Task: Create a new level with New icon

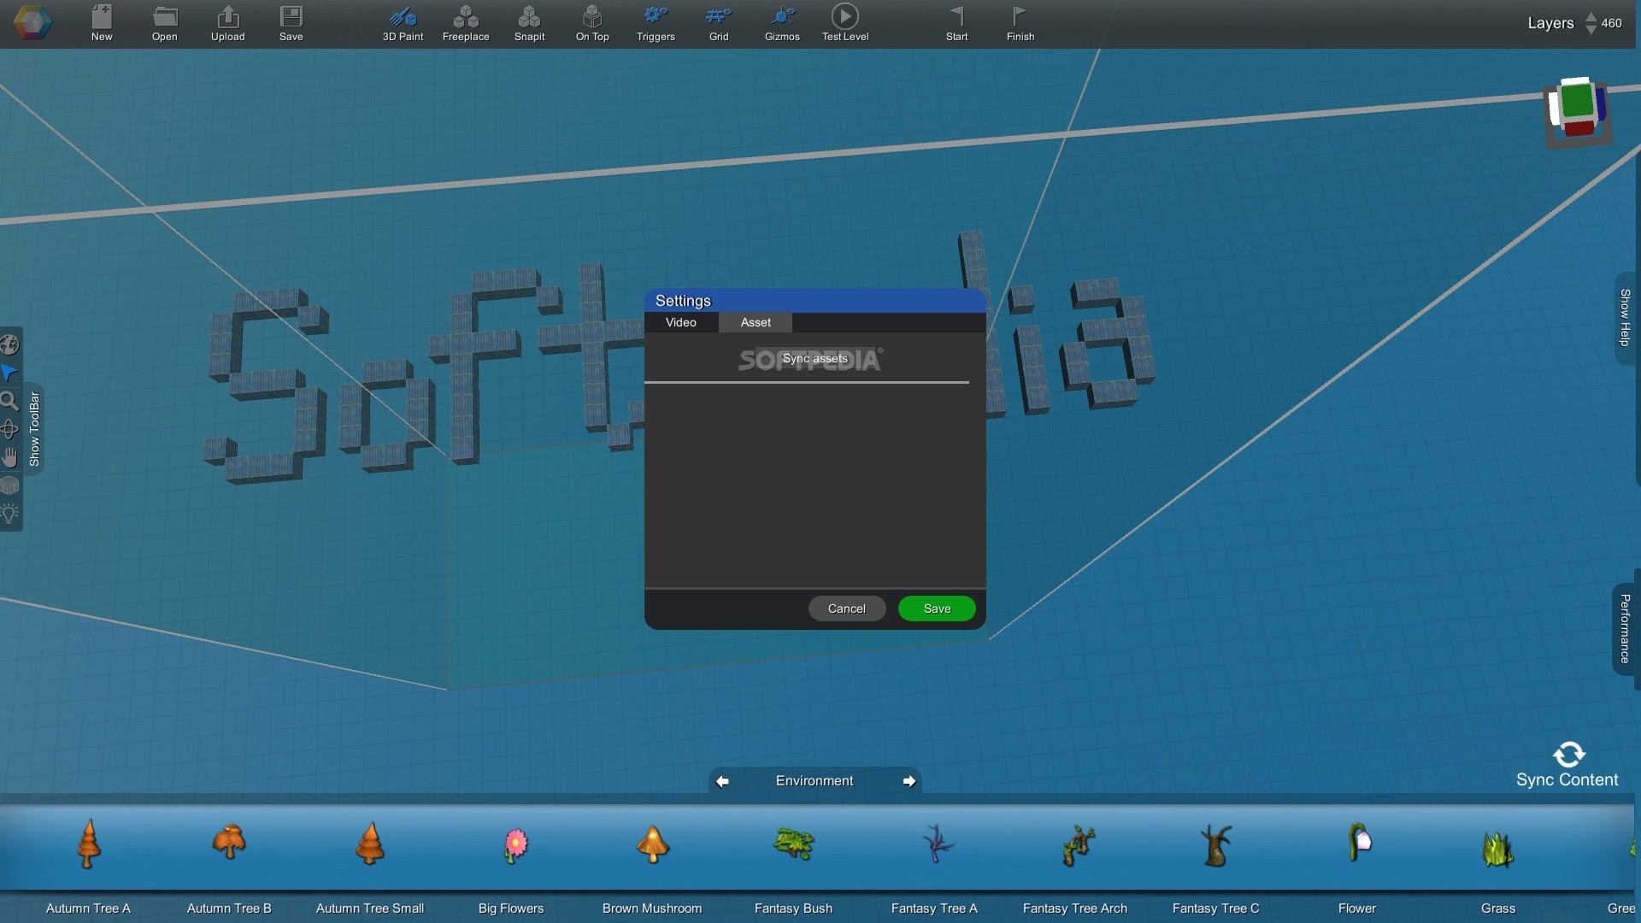Action: (x=102, y=23)
